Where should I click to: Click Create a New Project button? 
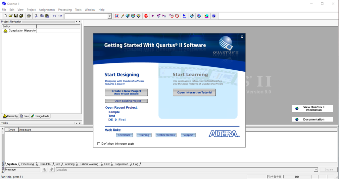pos(126,92)
